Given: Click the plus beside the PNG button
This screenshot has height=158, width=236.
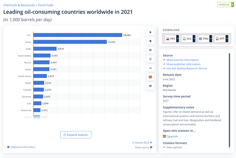Looking at the screenshot, I should (211, 39).
